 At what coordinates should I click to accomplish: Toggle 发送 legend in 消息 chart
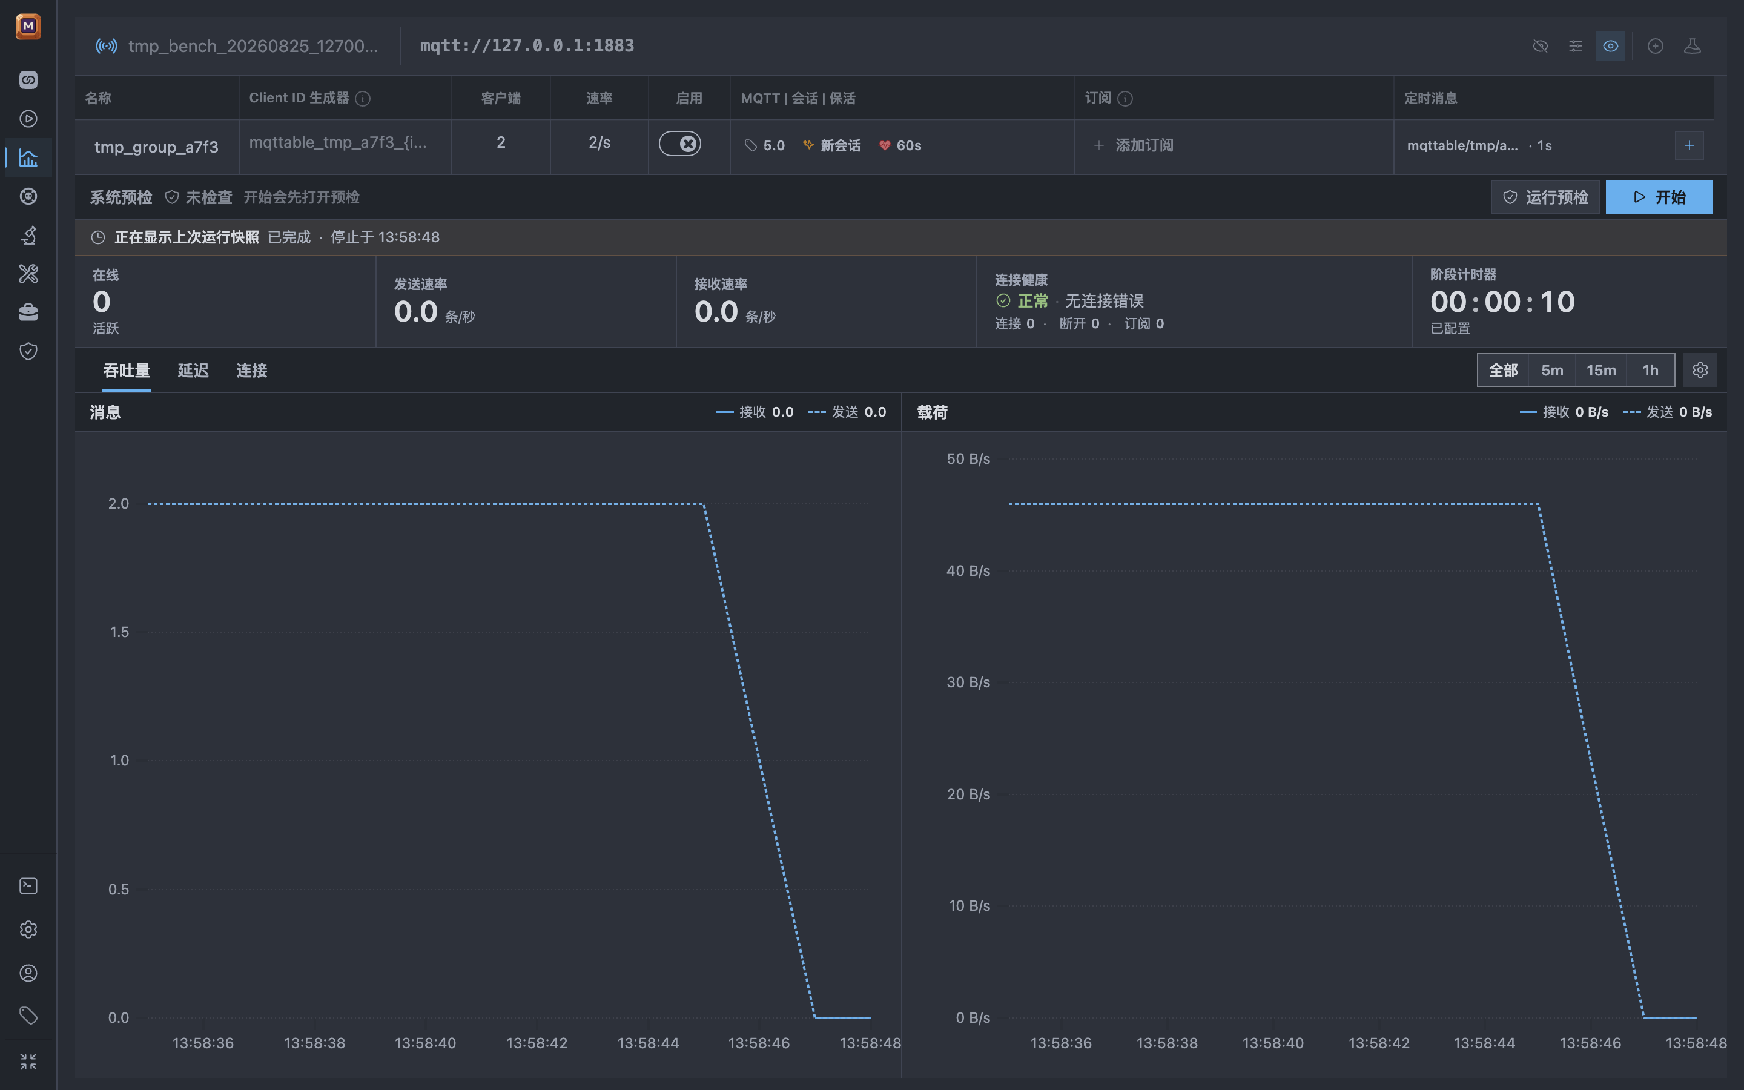(x=848, y=412)
